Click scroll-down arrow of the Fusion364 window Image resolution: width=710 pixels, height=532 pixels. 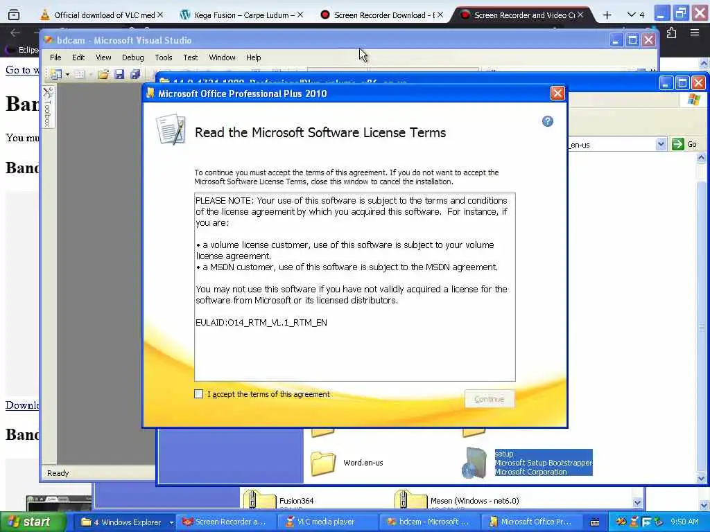click(637, 502)
